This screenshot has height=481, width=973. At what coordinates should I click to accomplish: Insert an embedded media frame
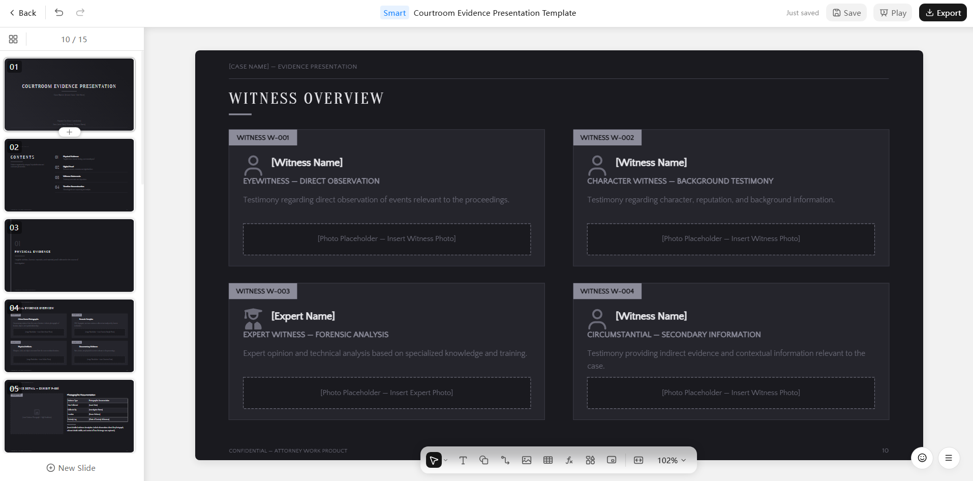pyautogui.click(x=612, y=460)
